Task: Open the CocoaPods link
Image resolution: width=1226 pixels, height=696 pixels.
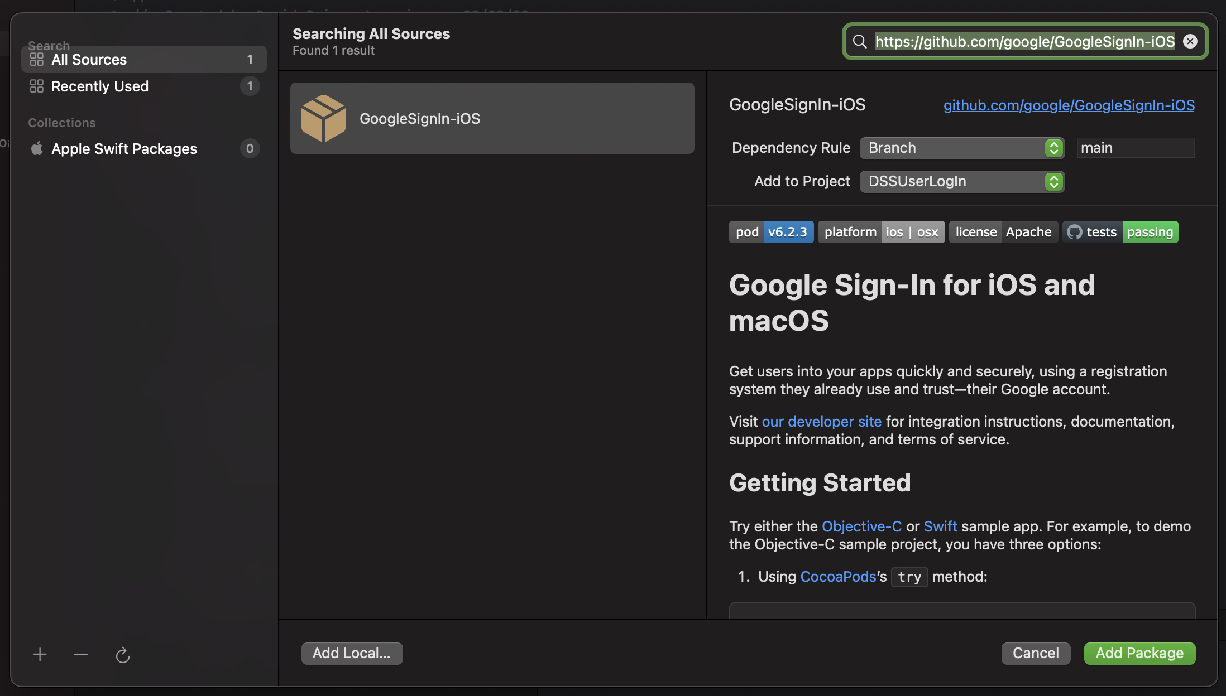Action: click(838, 577)
